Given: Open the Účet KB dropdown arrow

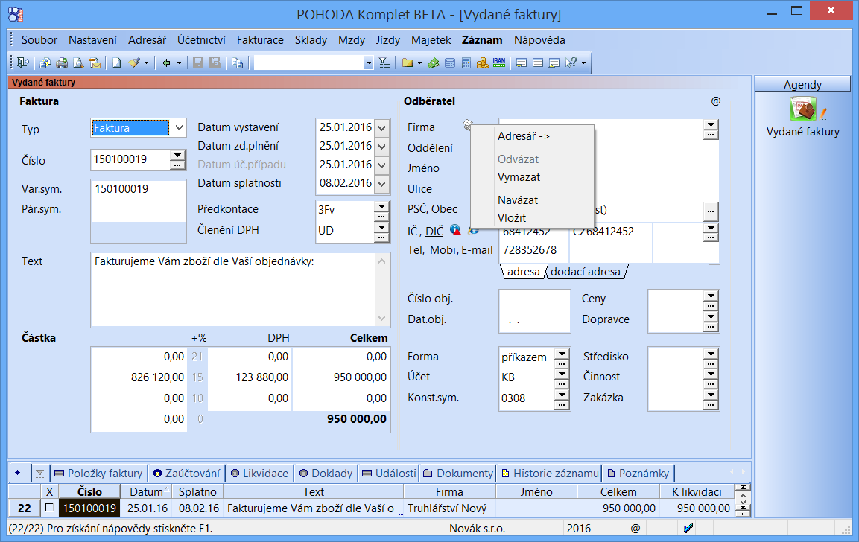Looking at the screenshot, I should [562, 374].
